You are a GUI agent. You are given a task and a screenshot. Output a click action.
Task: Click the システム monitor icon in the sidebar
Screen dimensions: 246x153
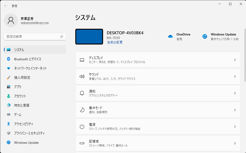(9, 50)
